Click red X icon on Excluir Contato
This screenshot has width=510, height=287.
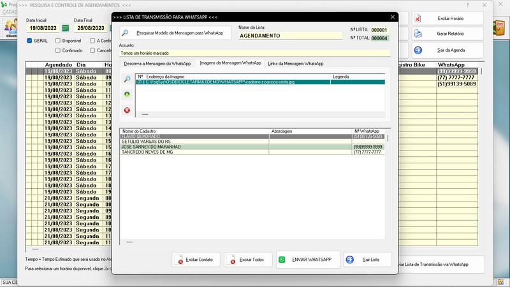(180, 260)
